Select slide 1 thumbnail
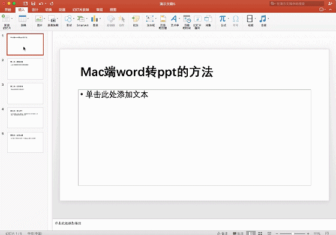 coord(25,44)
